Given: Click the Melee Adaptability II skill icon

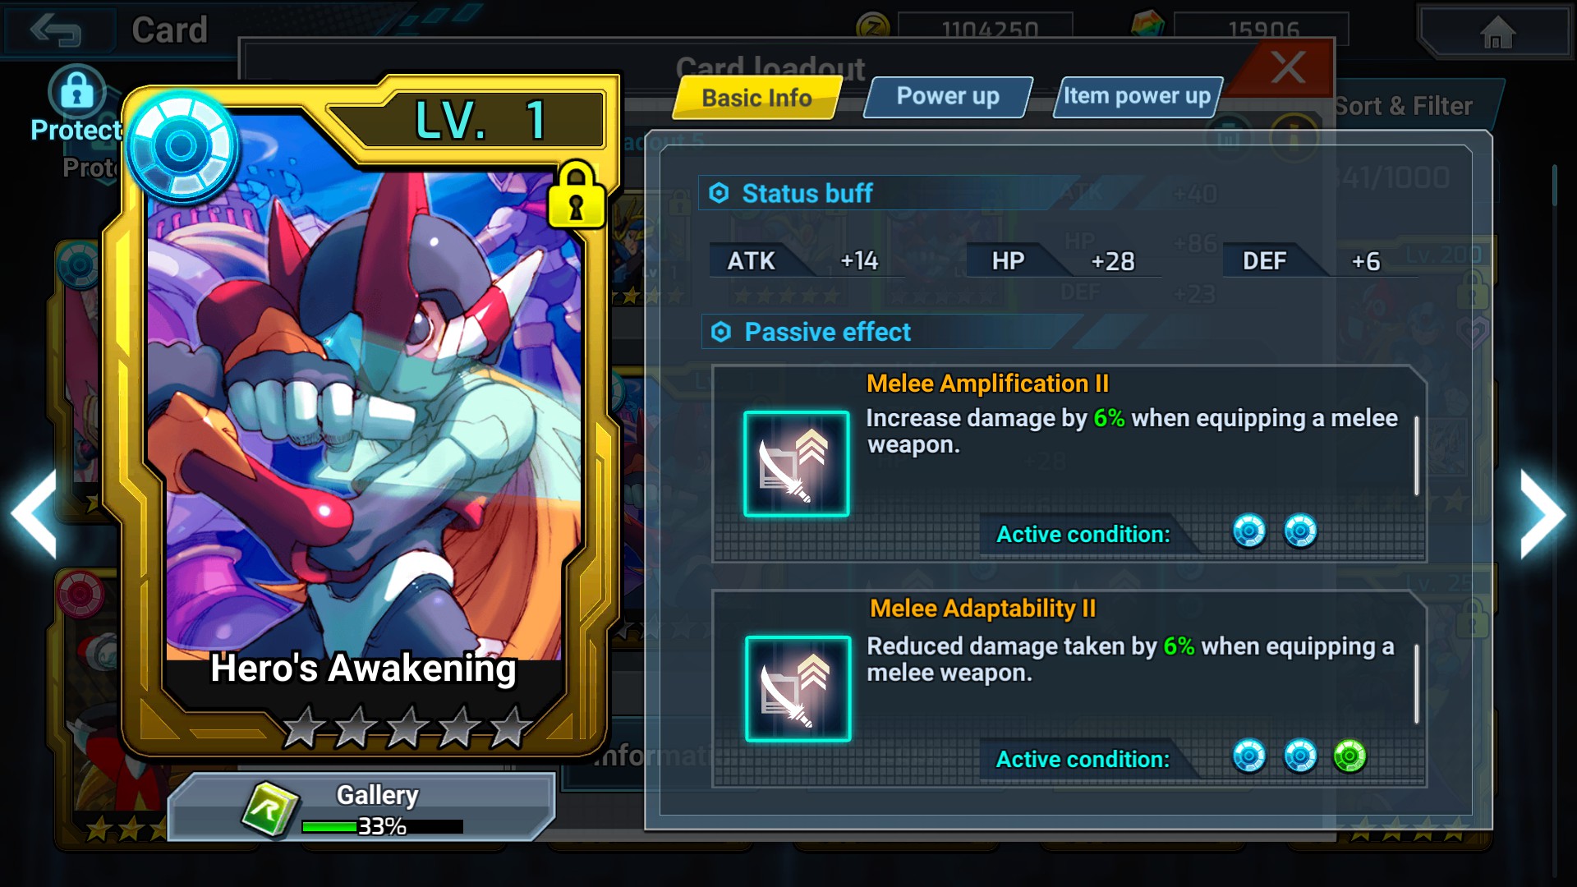Looking at the screenshot, I should [x=798, y=689].
